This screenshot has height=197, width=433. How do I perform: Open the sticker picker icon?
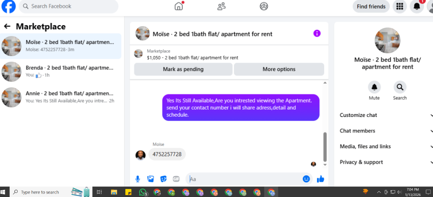pos(164,179)
